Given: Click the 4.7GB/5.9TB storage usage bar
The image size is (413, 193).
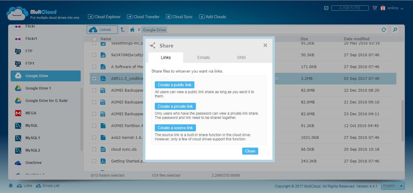Looking at the screenshot, I should (350, 8).
